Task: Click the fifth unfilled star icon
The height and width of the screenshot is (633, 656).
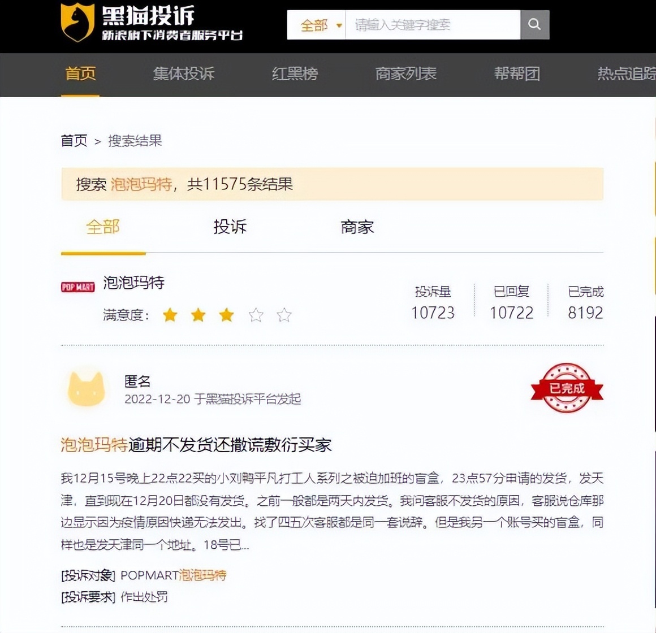Action: click(284, 315)
